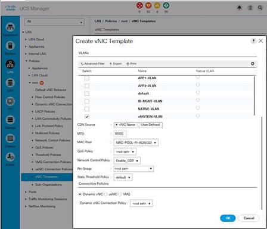
Task: Open the notifications bell icon
Action: pos(240,8)
